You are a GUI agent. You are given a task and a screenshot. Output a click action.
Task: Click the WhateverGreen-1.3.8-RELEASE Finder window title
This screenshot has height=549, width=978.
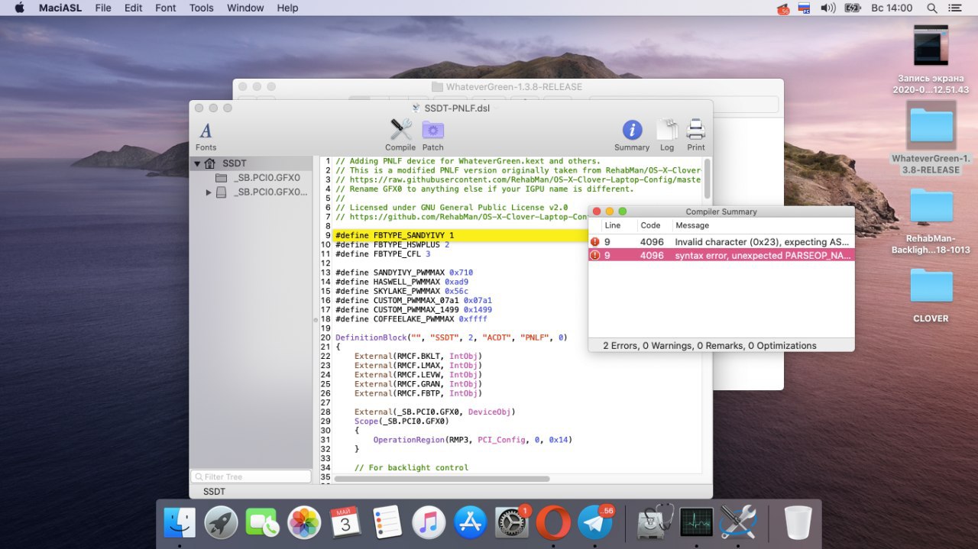click(513, 87)
